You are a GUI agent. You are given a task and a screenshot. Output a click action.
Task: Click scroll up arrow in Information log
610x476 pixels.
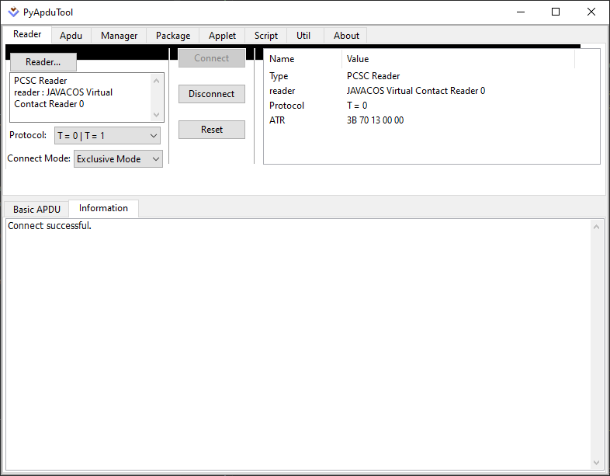point(597,227)
